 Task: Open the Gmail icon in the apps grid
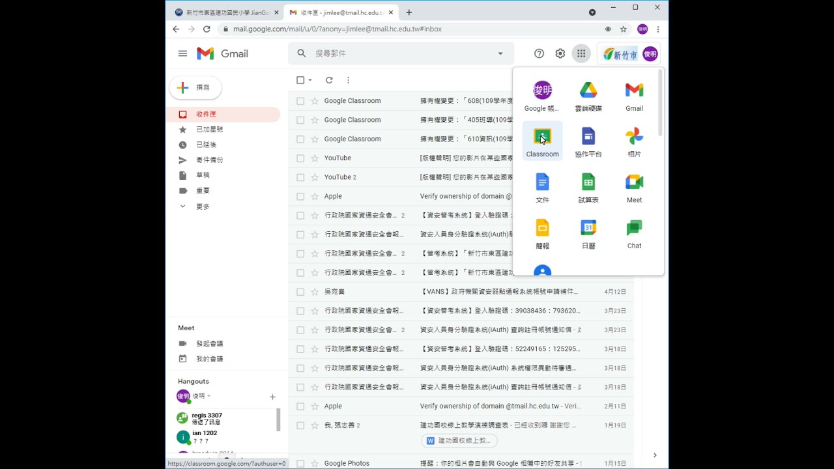[x=634, y=97]
